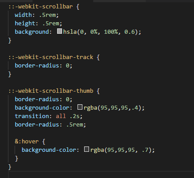Click the ::-webkit-scrollbar-track selector text
Viewport: 194px width, 178px height.
coord(51,57)
